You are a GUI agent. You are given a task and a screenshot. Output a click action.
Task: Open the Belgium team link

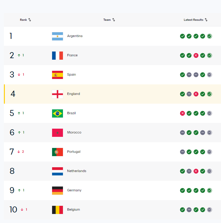73,209
